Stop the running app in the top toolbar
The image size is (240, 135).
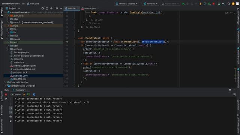point(213,4)
